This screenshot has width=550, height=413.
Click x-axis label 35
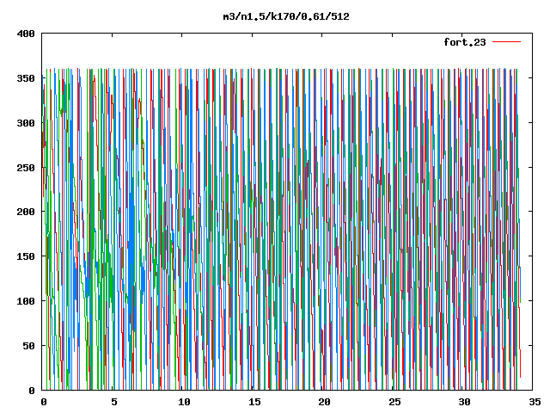[535, 402]
